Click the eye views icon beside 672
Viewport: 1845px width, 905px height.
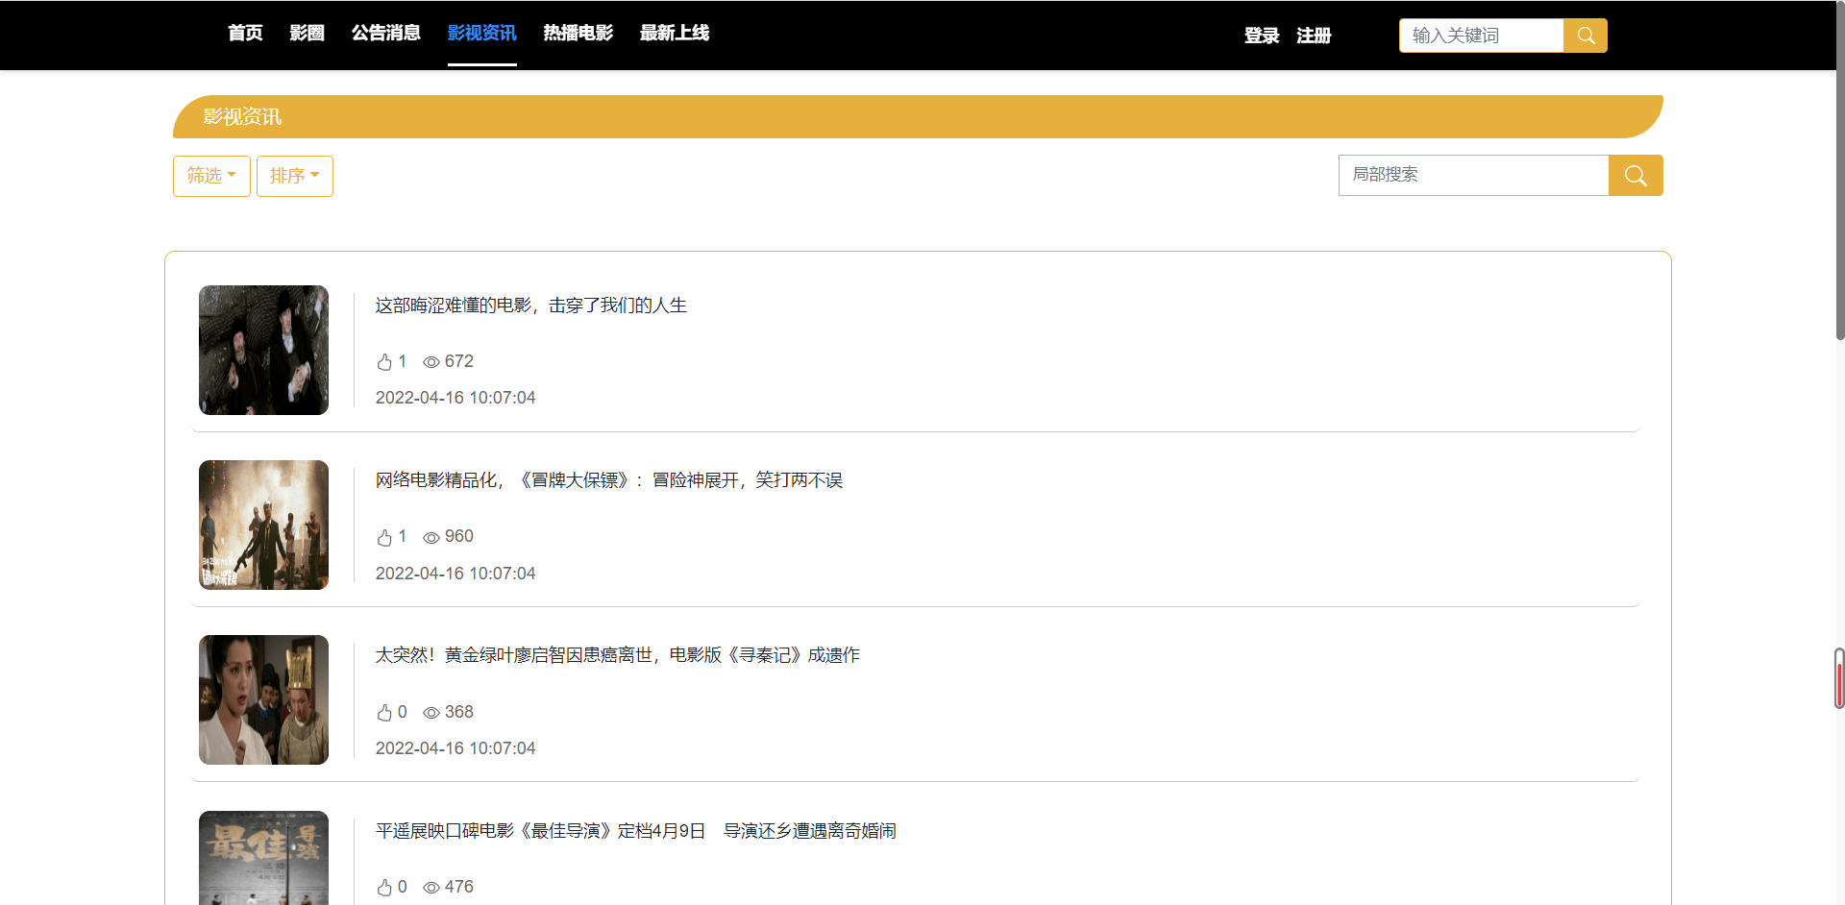pyautogui.click(x=431, y=362)
